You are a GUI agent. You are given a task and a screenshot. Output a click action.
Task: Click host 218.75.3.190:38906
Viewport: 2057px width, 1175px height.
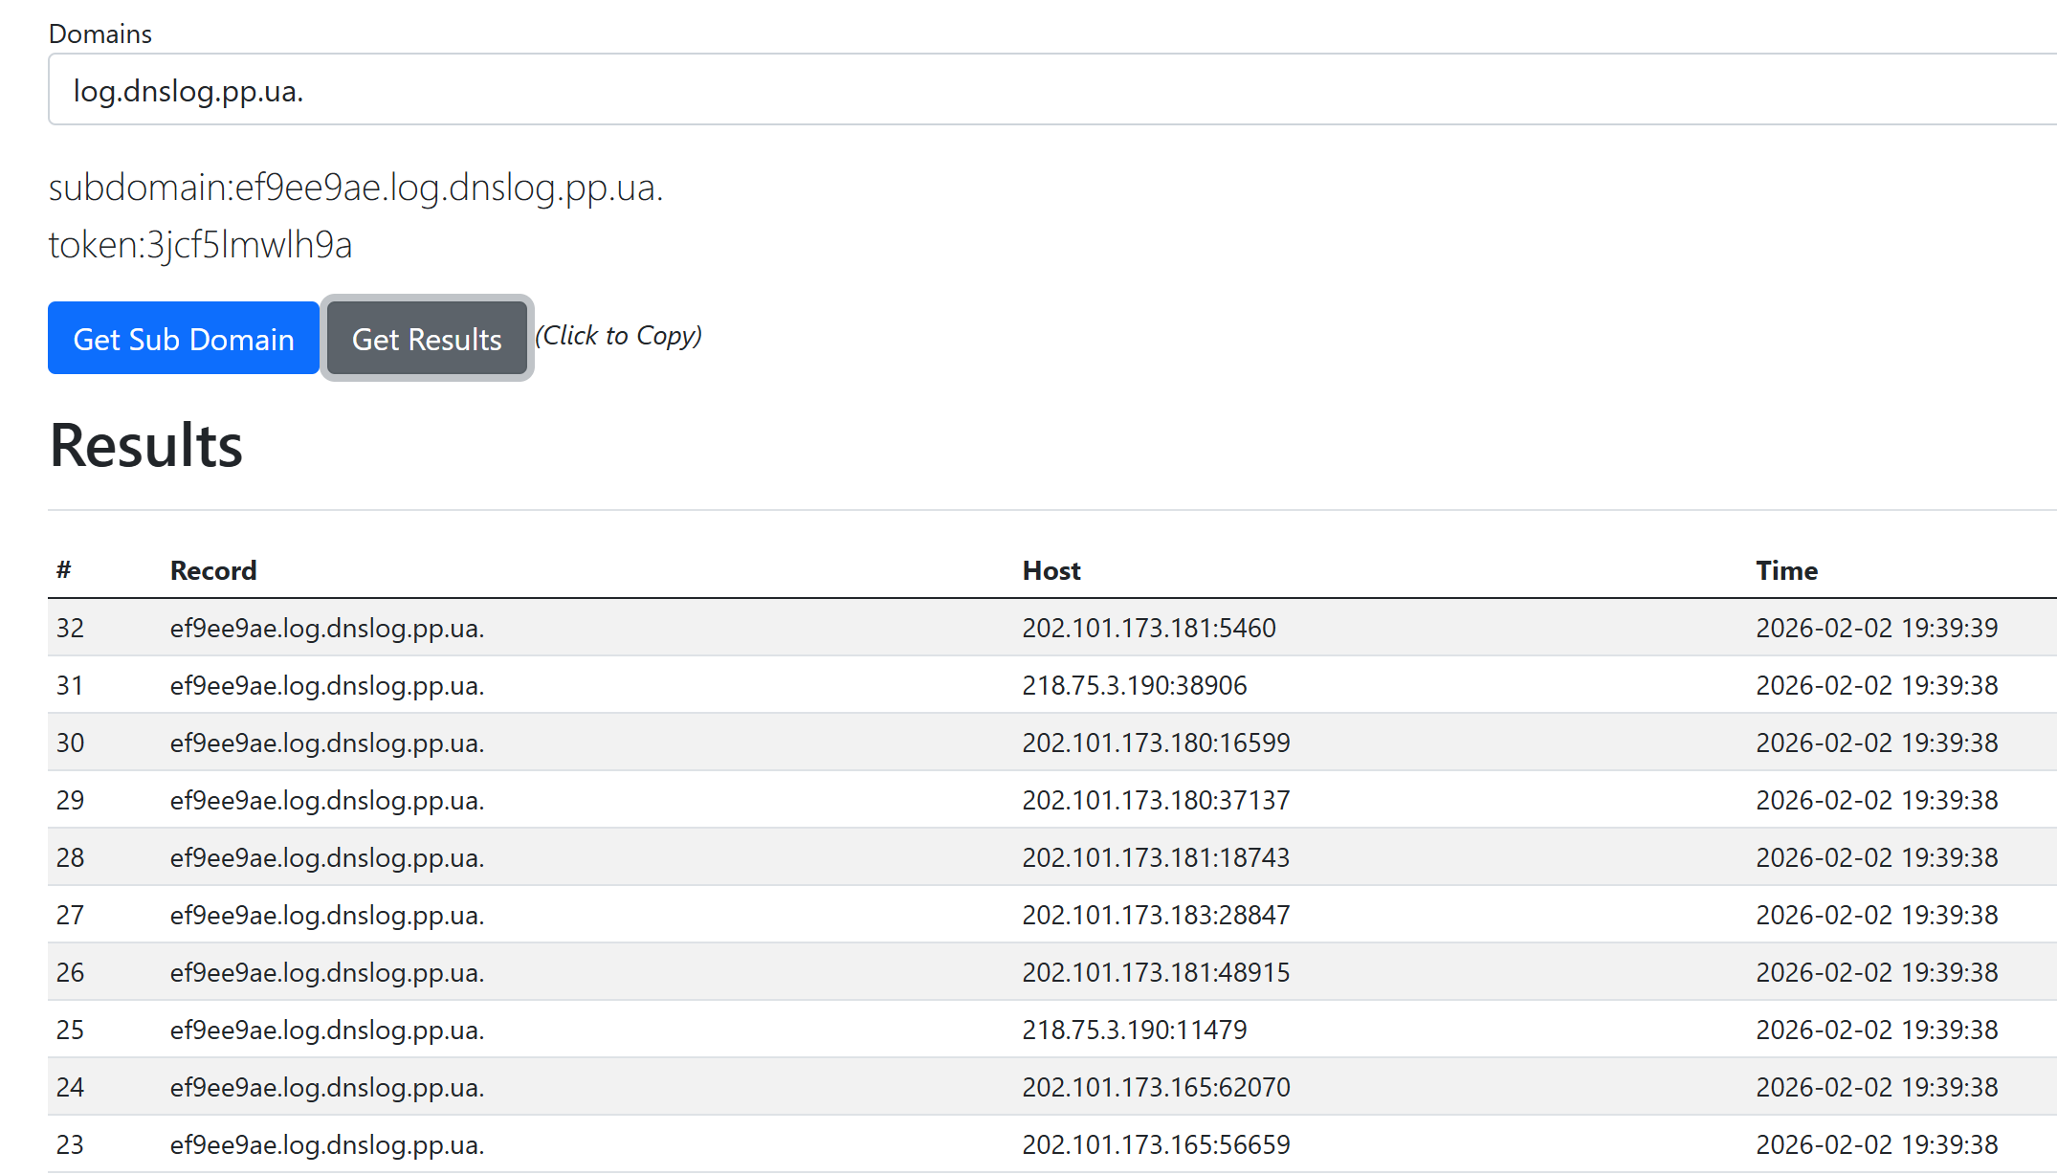[1134, 685]
